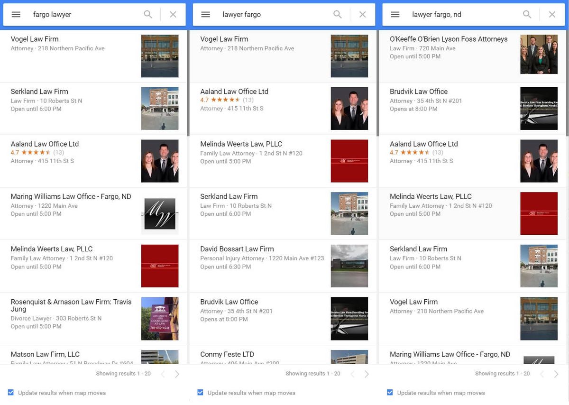This screenshot has width=569, height=405.
Task: Select O'Keeffe O'Brien Lyson Foss Attorneys result
Action: [472, 56]
